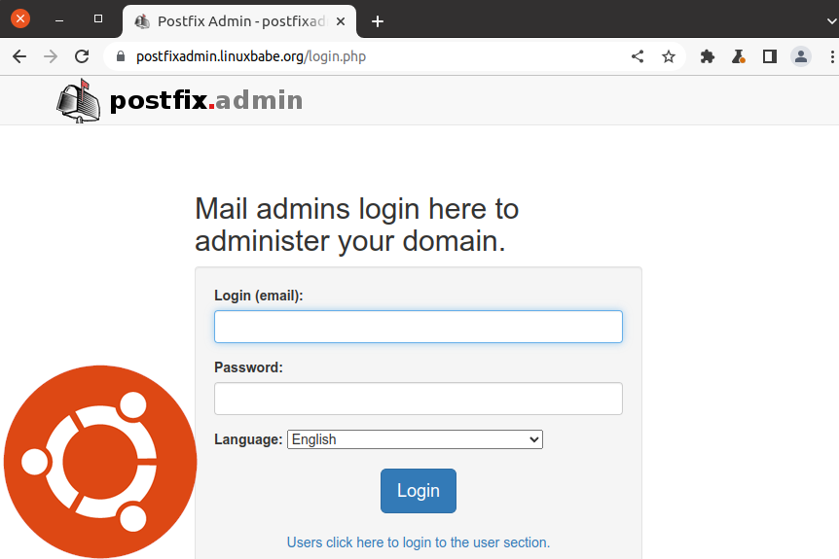This screenshot has width=839, height=559.
Task: Focus the Login (email) input field
Action: (419, 327)
